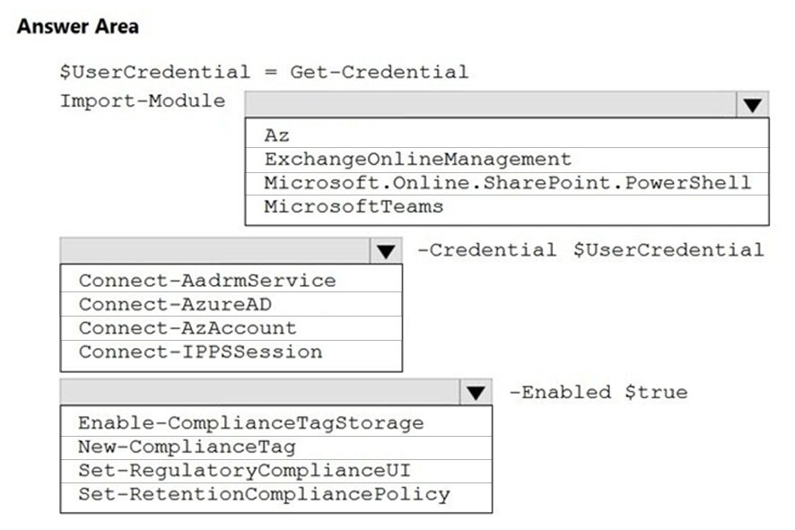The height and width of the screenshot is (530, 795).
Task: Select Microsoft.Online.SharePoint.PowerShell option
Action: [x=506, y=183]
